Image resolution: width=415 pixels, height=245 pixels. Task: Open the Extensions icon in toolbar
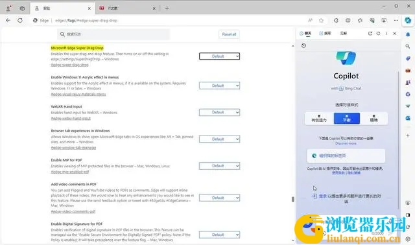[x=336, y=20]
